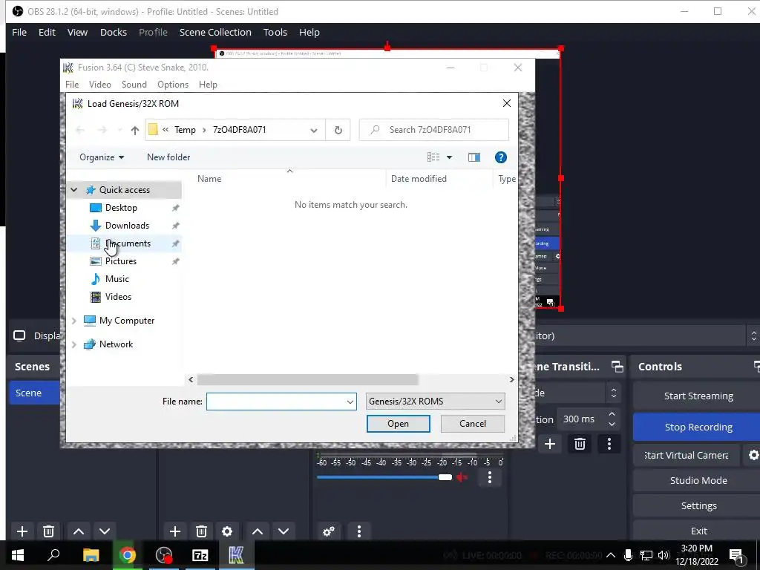Open the OBS Docks menu
This screenshot has width=760, height=570.
point(114,32)
